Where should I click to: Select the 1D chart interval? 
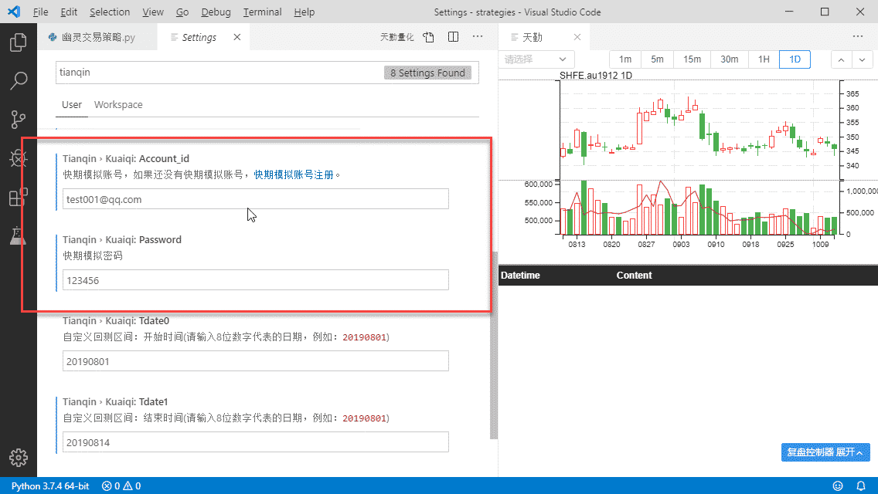(795, 59)
